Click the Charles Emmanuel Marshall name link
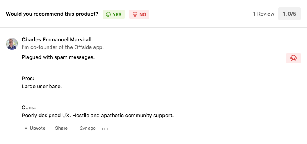This screenshot has width=307, height=144. click(57, 40)
